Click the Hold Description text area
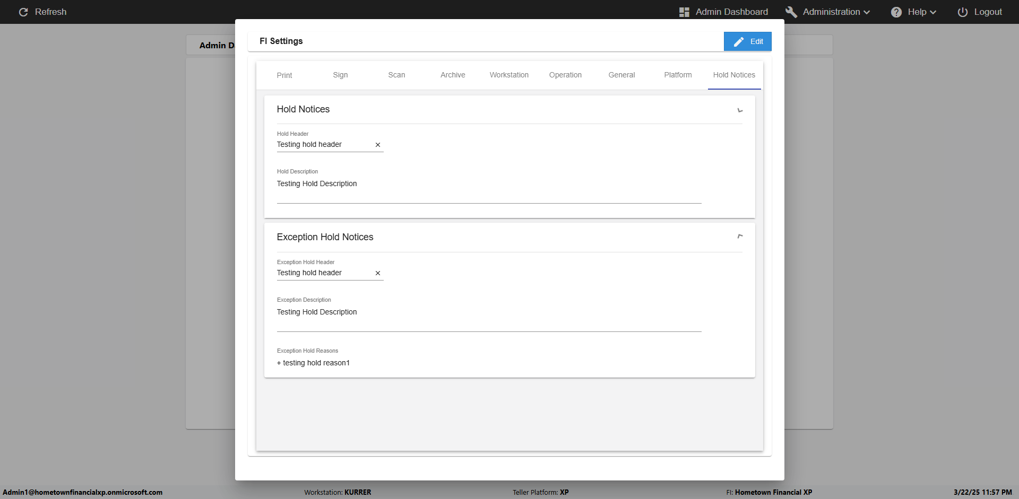 (x=488, y=189)
